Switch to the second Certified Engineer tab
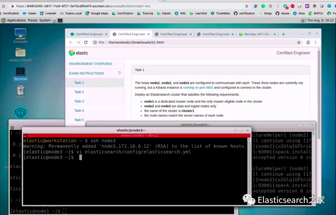 (131, 34)
